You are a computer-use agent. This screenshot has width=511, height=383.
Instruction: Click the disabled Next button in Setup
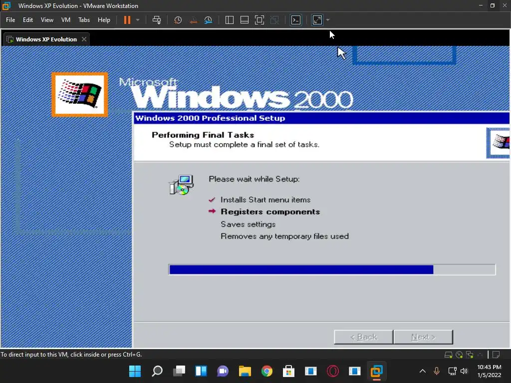pos(423,337)
